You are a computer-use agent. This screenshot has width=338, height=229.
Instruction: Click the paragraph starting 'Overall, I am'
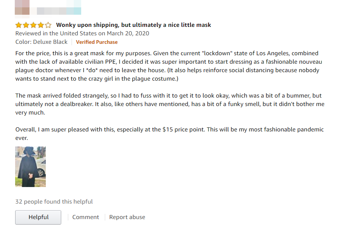(169, 134)
